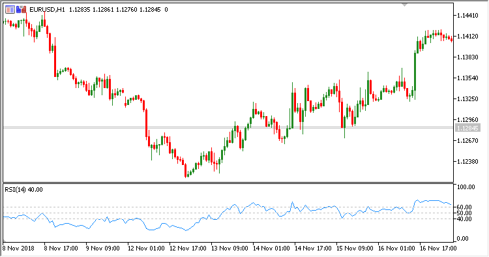Click the RSI 100.00 scale value
This screenshot has height=257, width=489.
(x=466, y=187)
